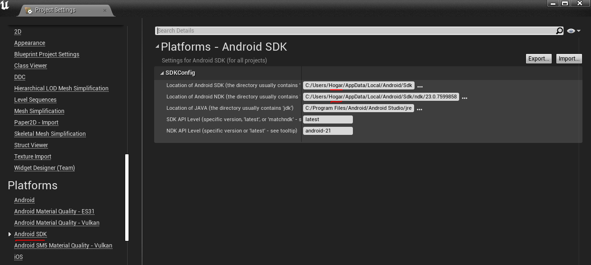591x265 pixels.
Task: Open the Texture Import settings
Action: 33,157
